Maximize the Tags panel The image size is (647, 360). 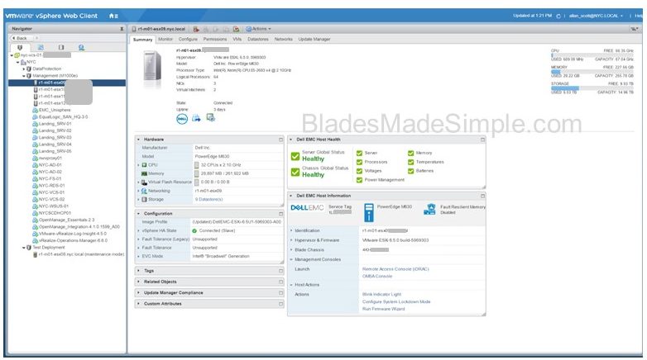pyautogui.click(x=280, y=271)
